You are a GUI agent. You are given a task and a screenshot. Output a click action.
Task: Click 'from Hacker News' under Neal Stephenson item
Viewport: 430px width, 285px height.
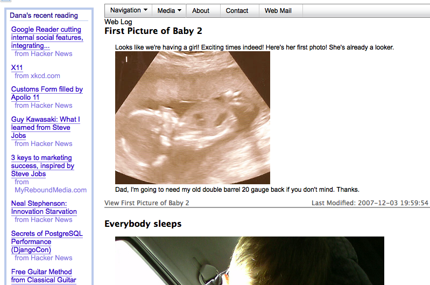pyautogui.click(x=44, y=220)
